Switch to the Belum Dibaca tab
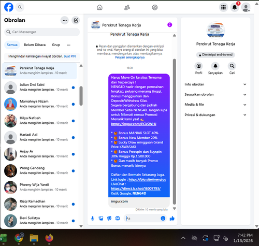 click(x=35, y=45)
